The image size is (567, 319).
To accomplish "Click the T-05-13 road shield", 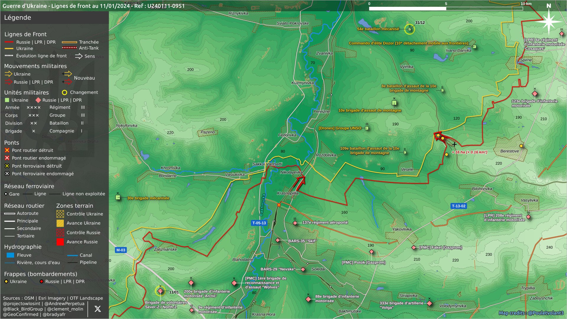I will pyautogui.click(x=259, y=223).
